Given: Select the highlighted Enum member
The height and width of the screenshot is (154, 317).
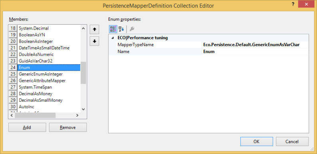Looking at the screenshot, I should pyautogui.click(x=49, y=67).
